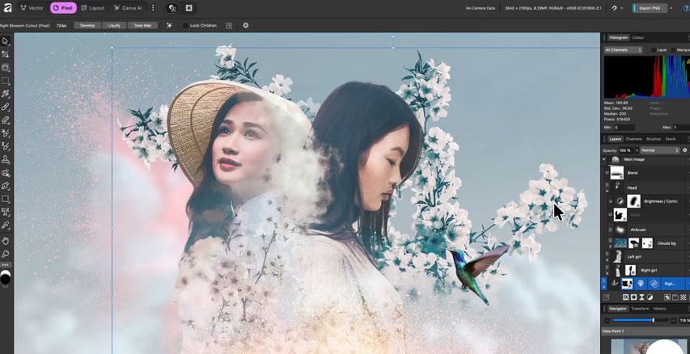Select the Zoom magnifier tool

(x=6, y=254)
